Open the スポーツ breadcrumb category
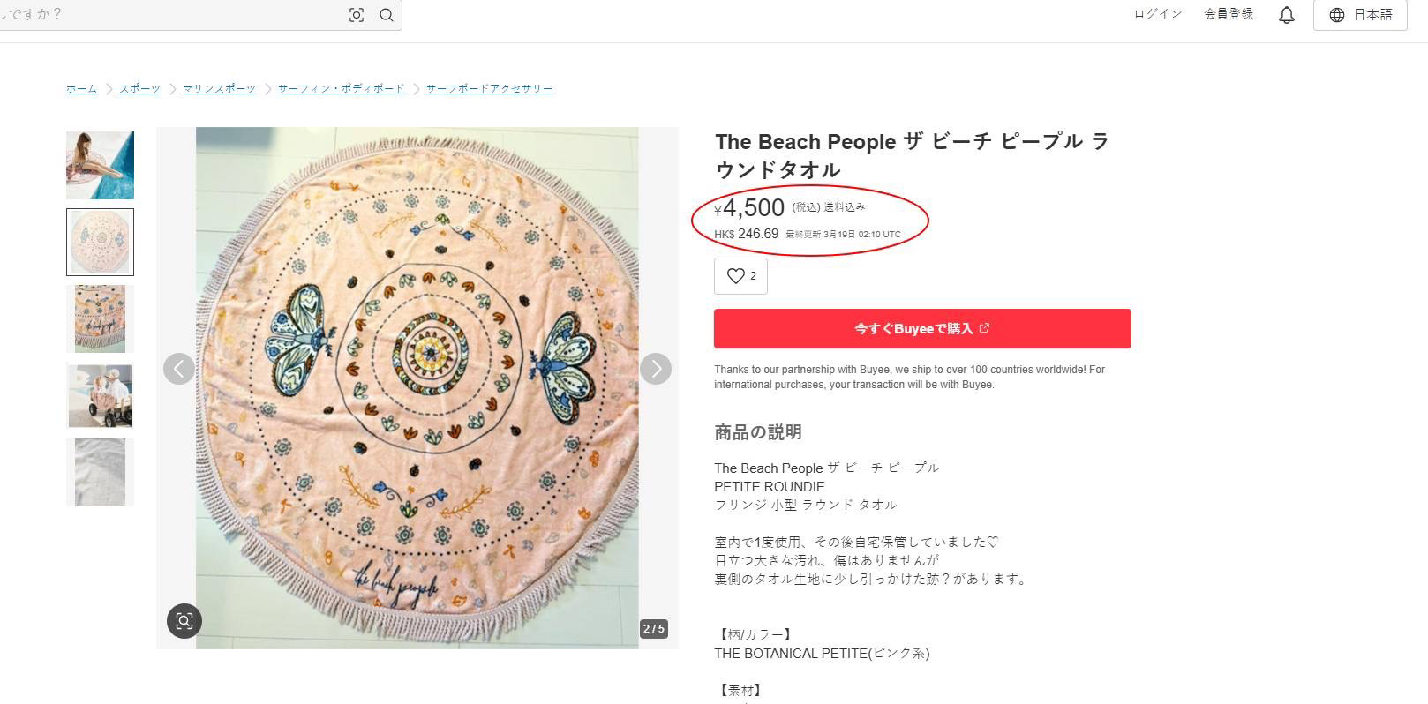The width and height of the screenshot is (1428, 704). click(x=140, y=89)
